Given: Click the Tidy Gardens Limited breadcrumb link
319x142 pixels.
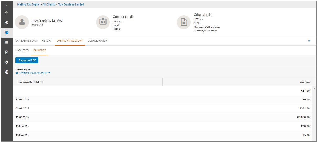Looking at the screenshot, I should [x=71, y=4].
